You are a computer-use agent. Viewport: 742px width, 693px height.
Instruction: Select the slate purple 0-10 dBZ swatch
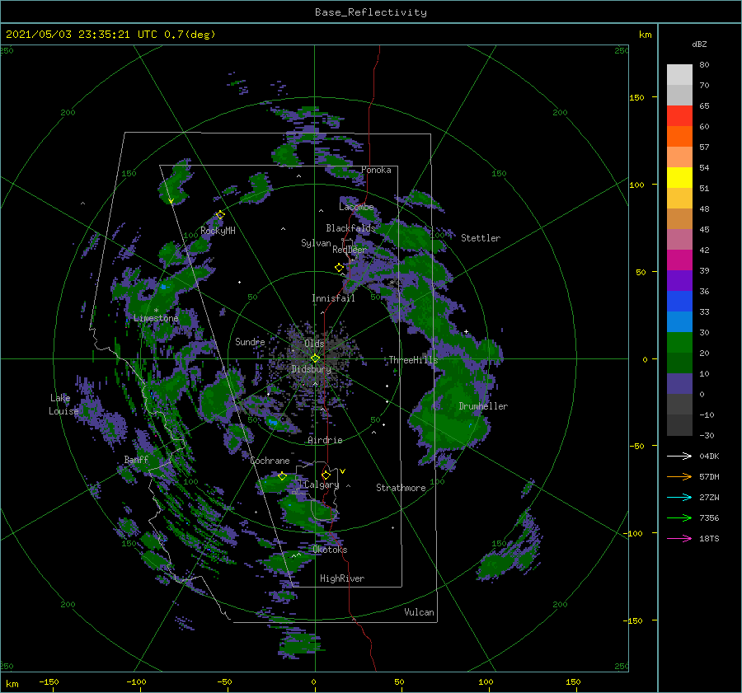[x=679, y=384]
